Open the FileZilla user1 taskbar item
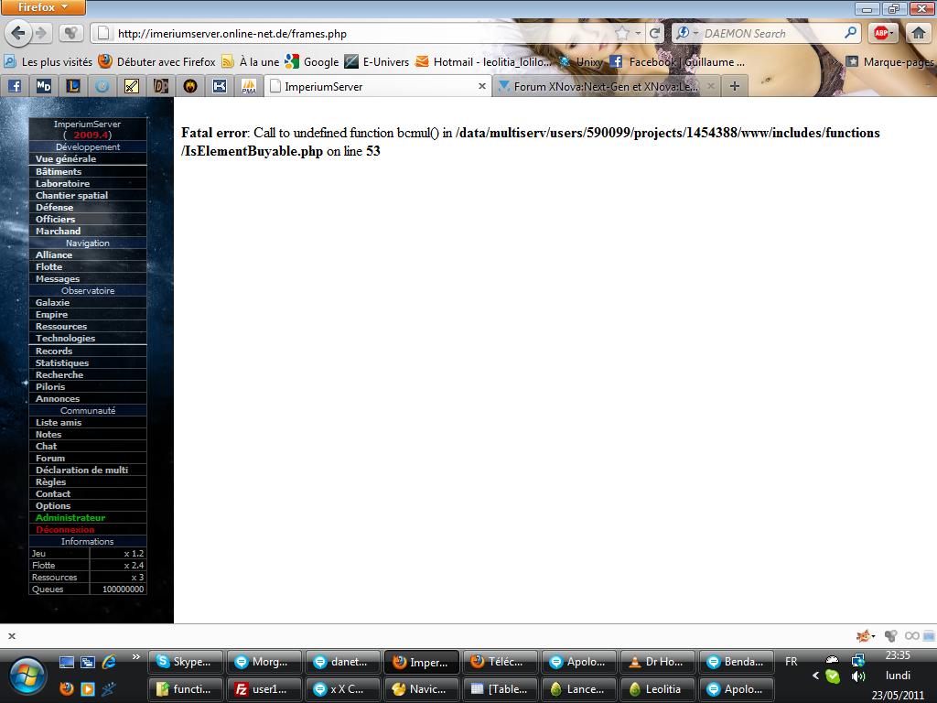937x703 pixels. click(264, 689)
